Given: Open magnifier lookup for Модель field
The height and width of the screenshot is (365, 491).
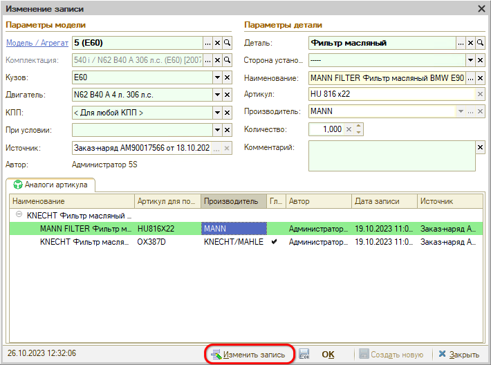Looking at the screenshot, I should tap(227, 43).
